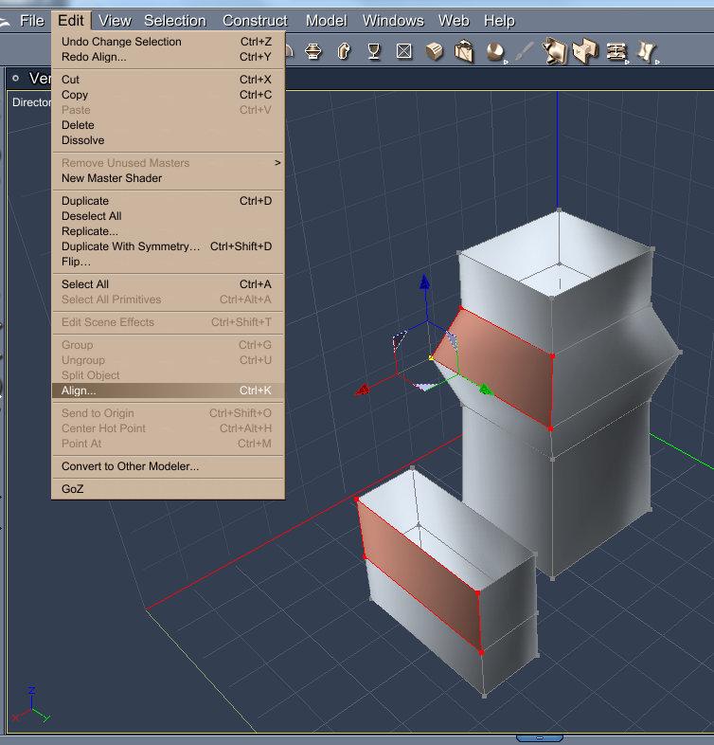Screen dimensions: 714x745
Task: Expand the Remove Unused Masters submenu arrow
Action: pos(277,163)
